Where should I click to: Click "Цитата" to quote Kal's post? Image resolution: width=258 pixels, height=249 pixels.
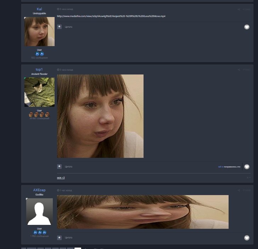click(68, 27)
